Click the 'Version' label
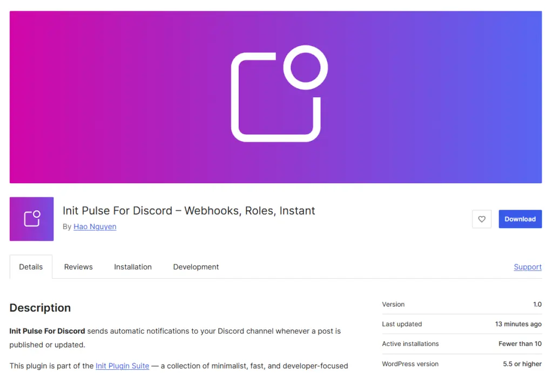Viewport: 553px width, 373px height. pyautogui.click(x=393, y=305)
